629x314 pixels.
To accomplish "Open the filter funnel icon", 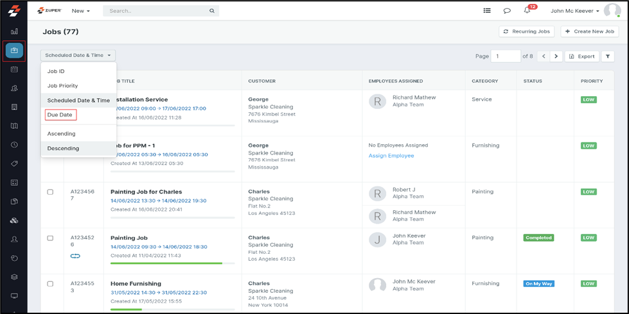I will (608, 56).
